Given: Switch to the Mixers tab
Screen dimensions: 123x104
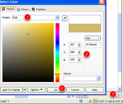Looking at the screenshot, I should [23, 9].
